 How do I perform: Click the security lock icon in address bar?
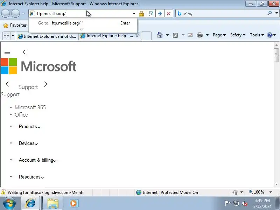(141, 14)
